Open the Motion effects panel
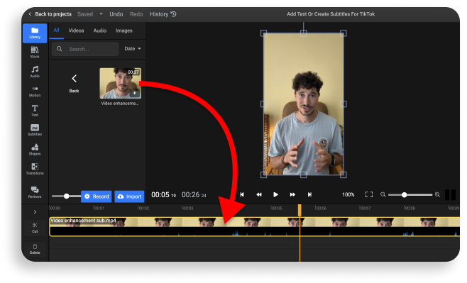The width and height of the screenshot is (467, 283). point(35,91)
